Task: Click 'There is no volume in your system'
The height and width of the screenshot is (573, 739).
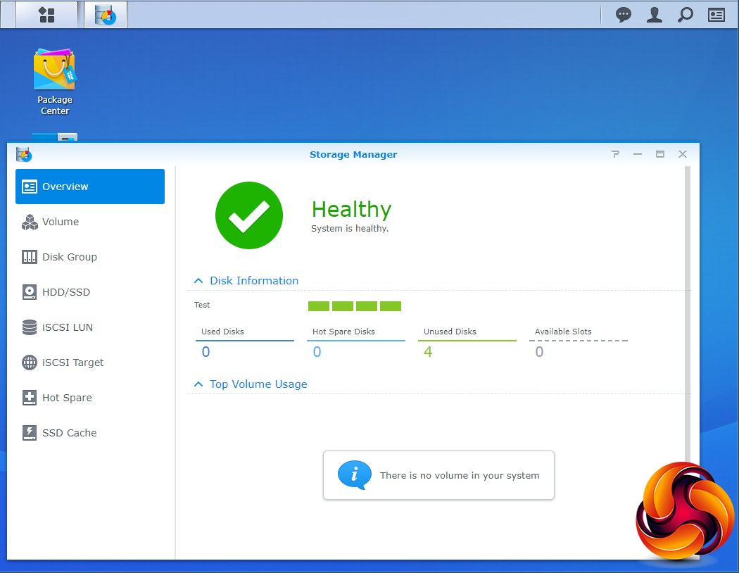Action: click(460, 475)
